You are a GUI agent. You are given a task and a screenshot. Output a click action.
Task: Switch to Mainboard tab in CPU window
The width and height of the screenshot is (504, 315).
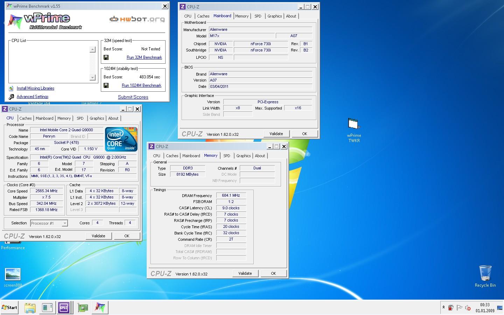pos(44,118)
